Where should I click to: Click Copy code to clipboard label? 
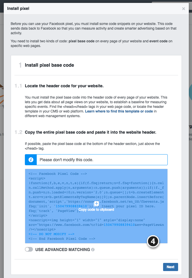pyautogui.click(x=96, y=210)
